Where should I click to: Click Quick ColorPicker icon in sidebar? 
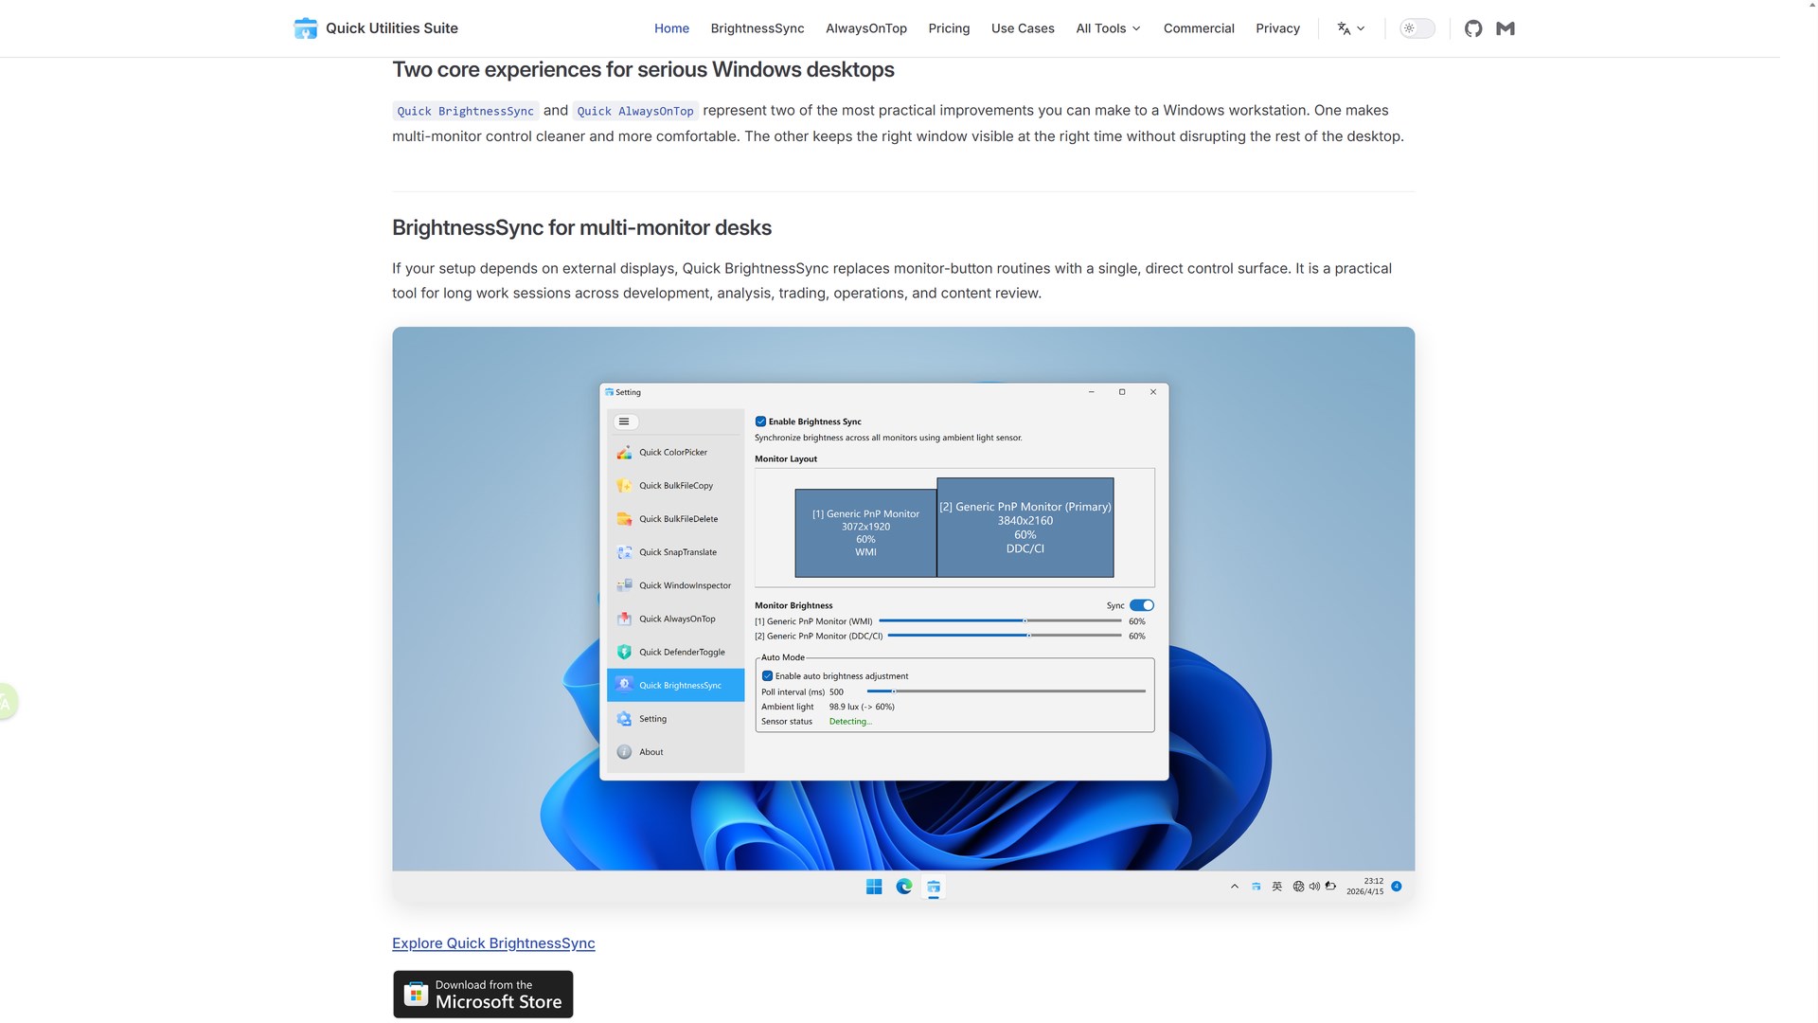click(x=624, y=453)
